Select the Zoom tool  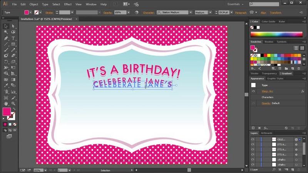[x=13, y=103]
